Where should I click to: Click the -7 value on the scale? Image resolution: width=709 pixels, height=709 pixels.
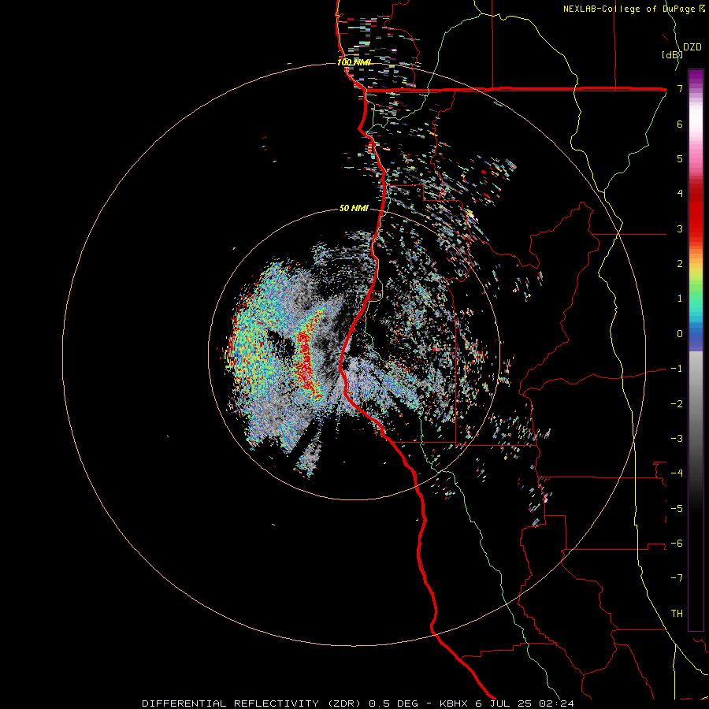[677, 578]
